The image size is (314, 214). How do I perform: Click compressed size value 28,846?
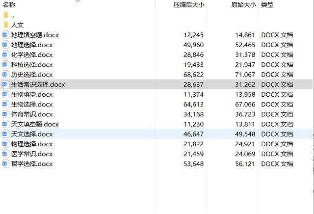[193, 55]
